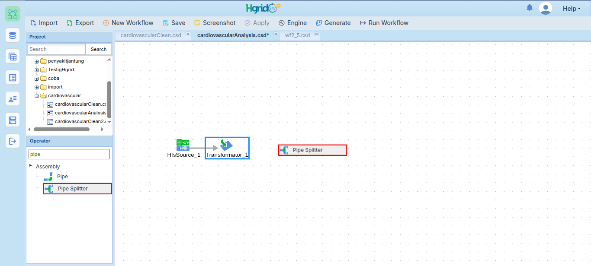Select the cardiovascularAnalysis.csd* tab
Image resolution: width=591 pixels, height=266 pixels.
(x=233, y=35)
